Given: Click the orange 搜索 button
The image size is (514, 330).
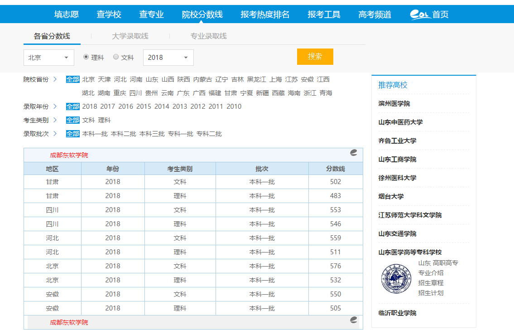Looking at the screenshot, I should pos(315,57).
